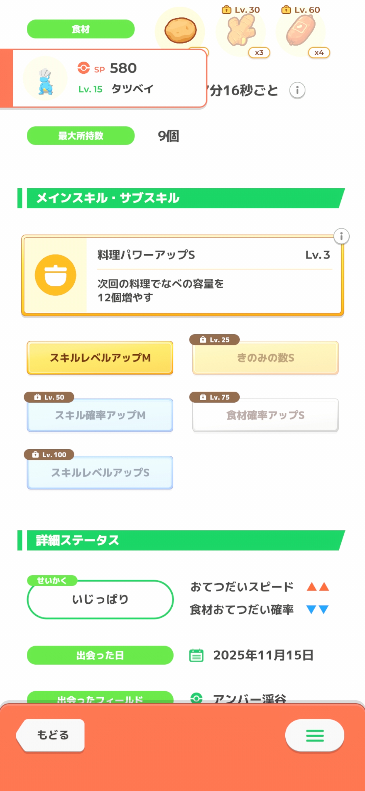Select locked 食材確率アップS sub skill
Screen dimensions: 365x791
point(265,415)
